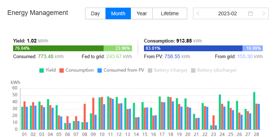Toggle Consumed from PV blue legend icon

99,70
